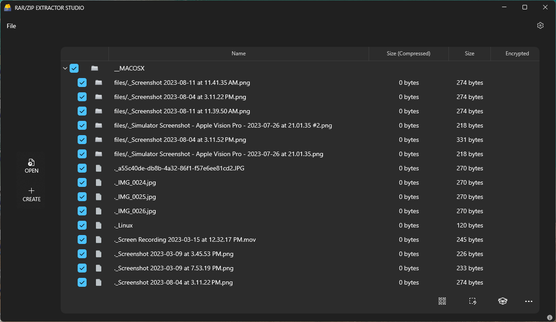Screen dimensions: 556x322
Task: Select the ._Screen Recording 2023-03-15 .mov row
Action: click(185, 239)
